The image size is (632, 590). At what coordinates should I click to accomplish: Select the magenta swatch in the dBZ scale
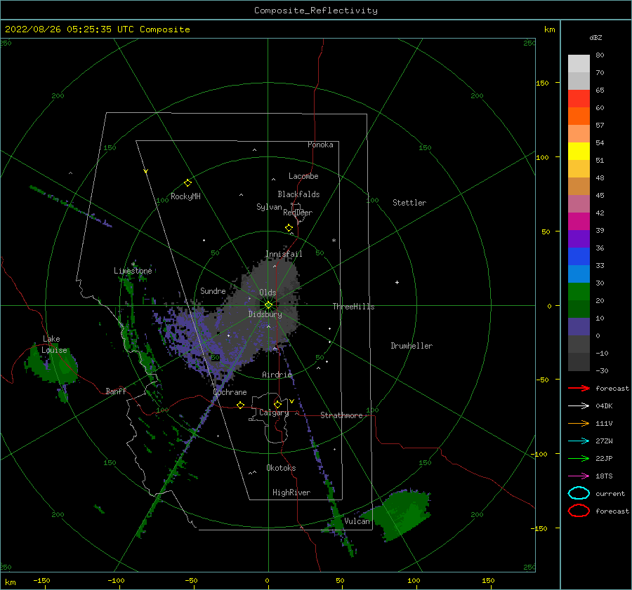click(579, 221)
